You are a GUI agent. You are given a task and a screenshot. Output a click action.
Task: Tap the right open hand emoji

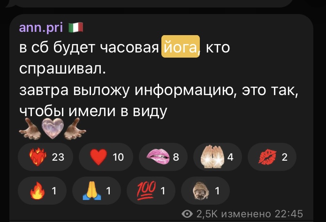point(75,129)
